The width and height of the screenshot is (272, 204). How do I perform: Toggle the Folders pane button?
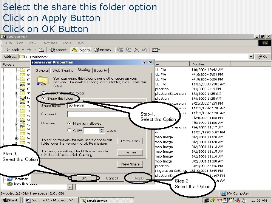click(x=81, y=50)
